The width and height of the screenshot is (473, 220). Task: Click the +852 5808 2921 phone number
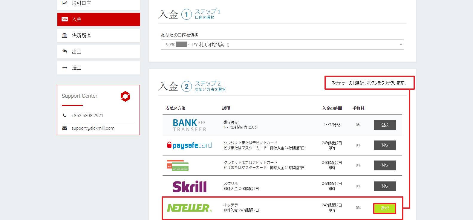coord(87,116)
